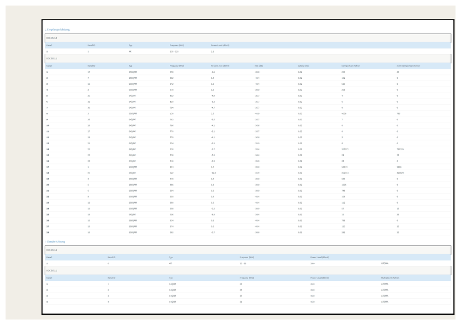Click frequency value 722
This screenshot has height=325, width=461.
click(171, 173)
